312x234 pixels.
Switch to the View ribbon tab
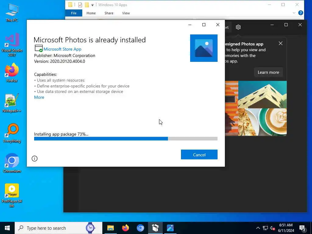[126, 13]
